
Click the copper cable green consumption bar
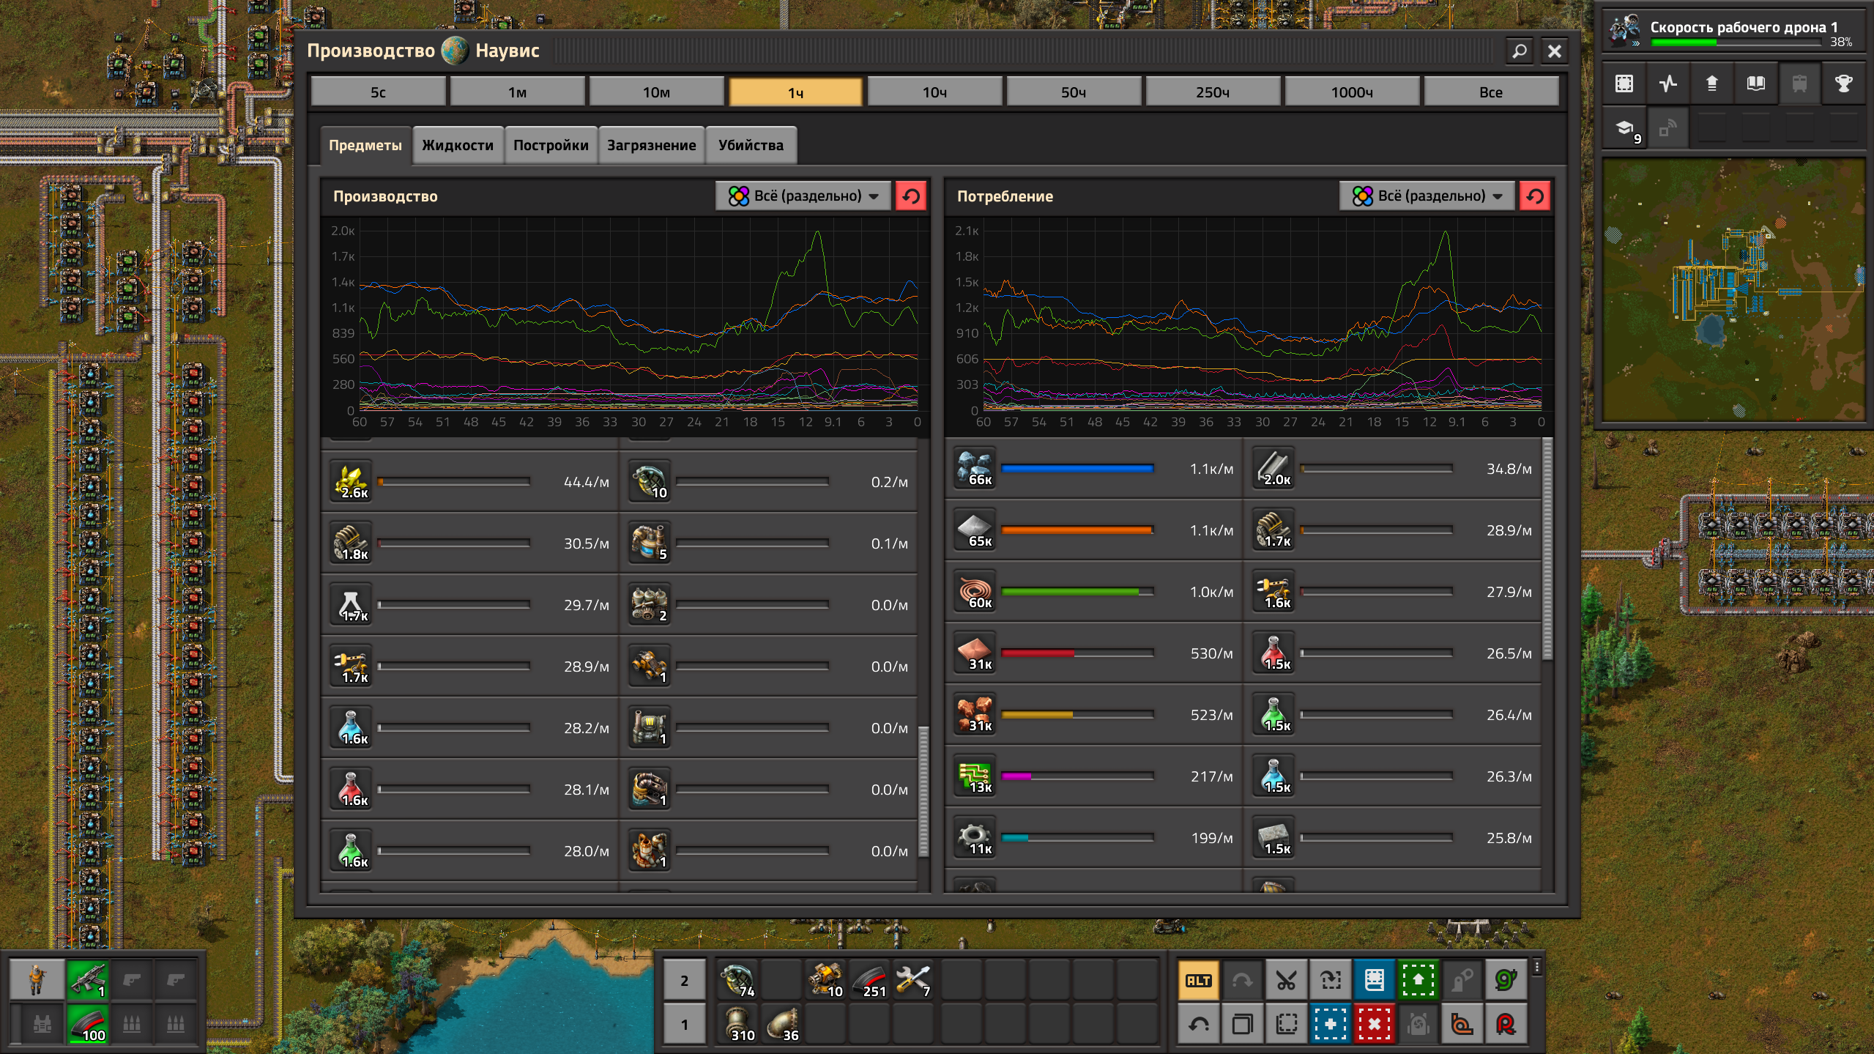click(x=1077, y=591)
